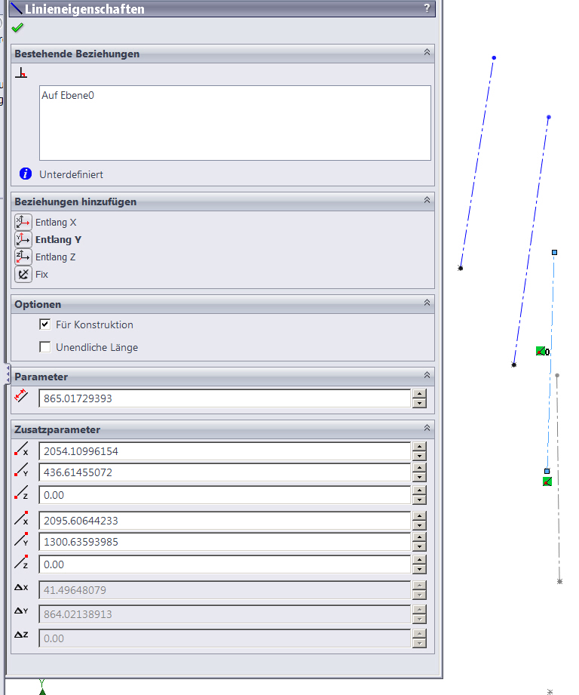Click the end Z field below 1300.63593985
Viewport: 579px width, 695px height.
[225, 564]
